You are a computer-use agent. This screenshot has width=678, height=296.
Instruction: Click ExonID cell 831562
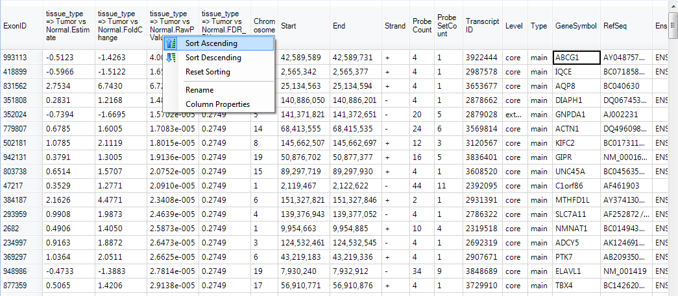21,86
